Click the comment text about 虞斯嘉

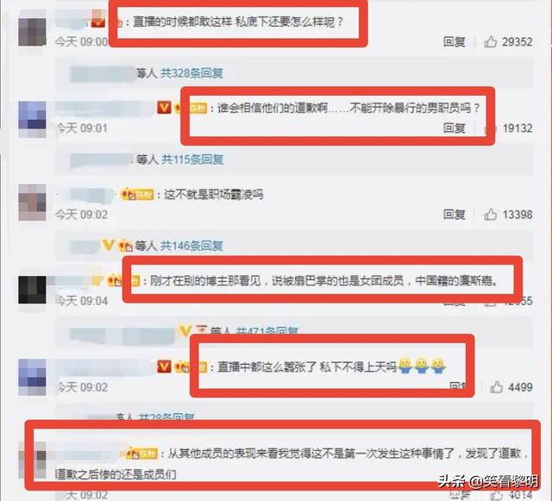324,280
